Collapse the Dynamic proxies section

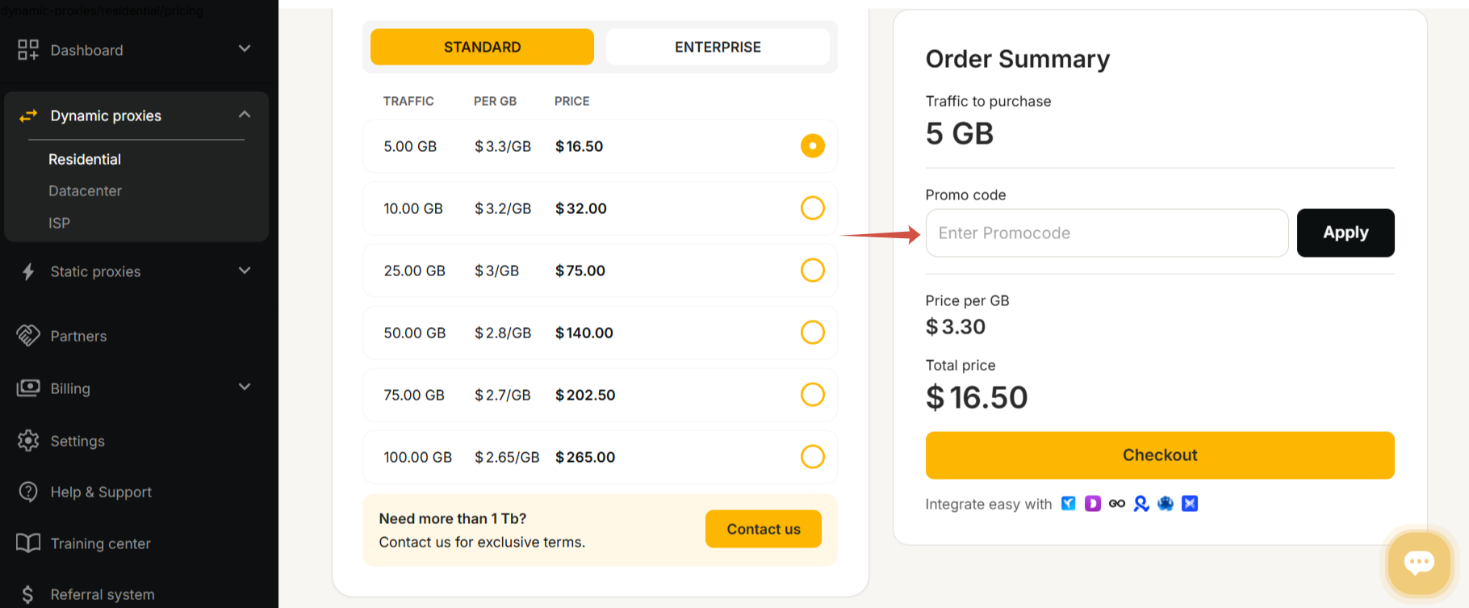[x=245, y=115]
